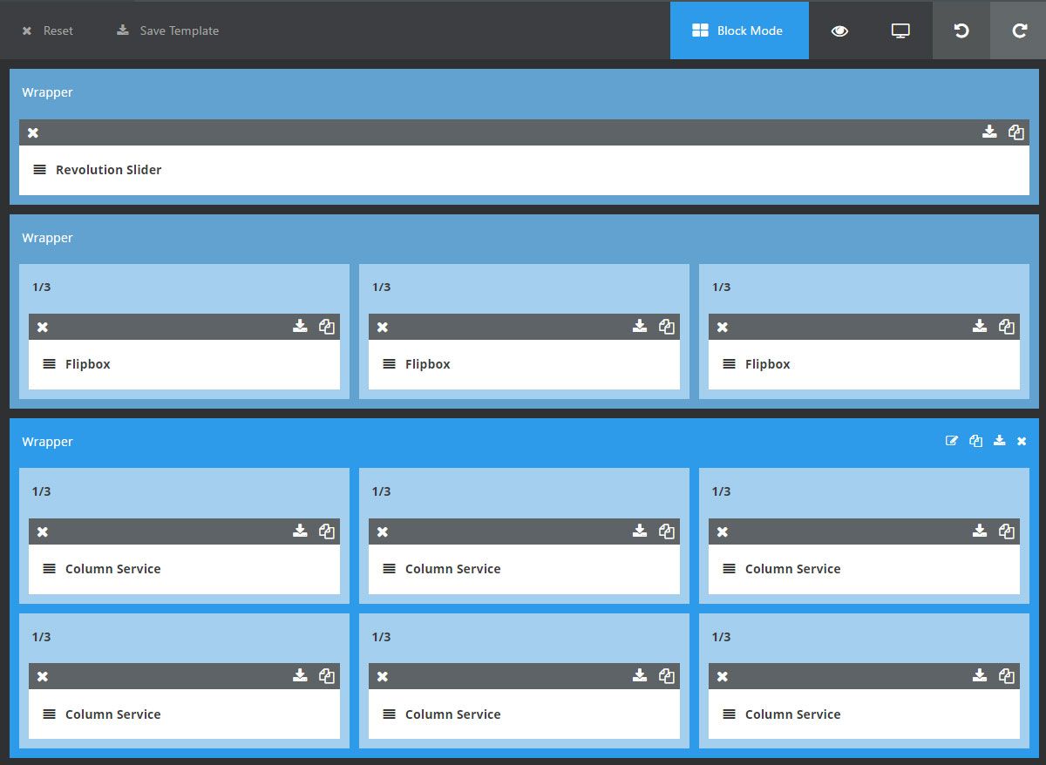
Task: Click Save Template
Action: point(167,30)
